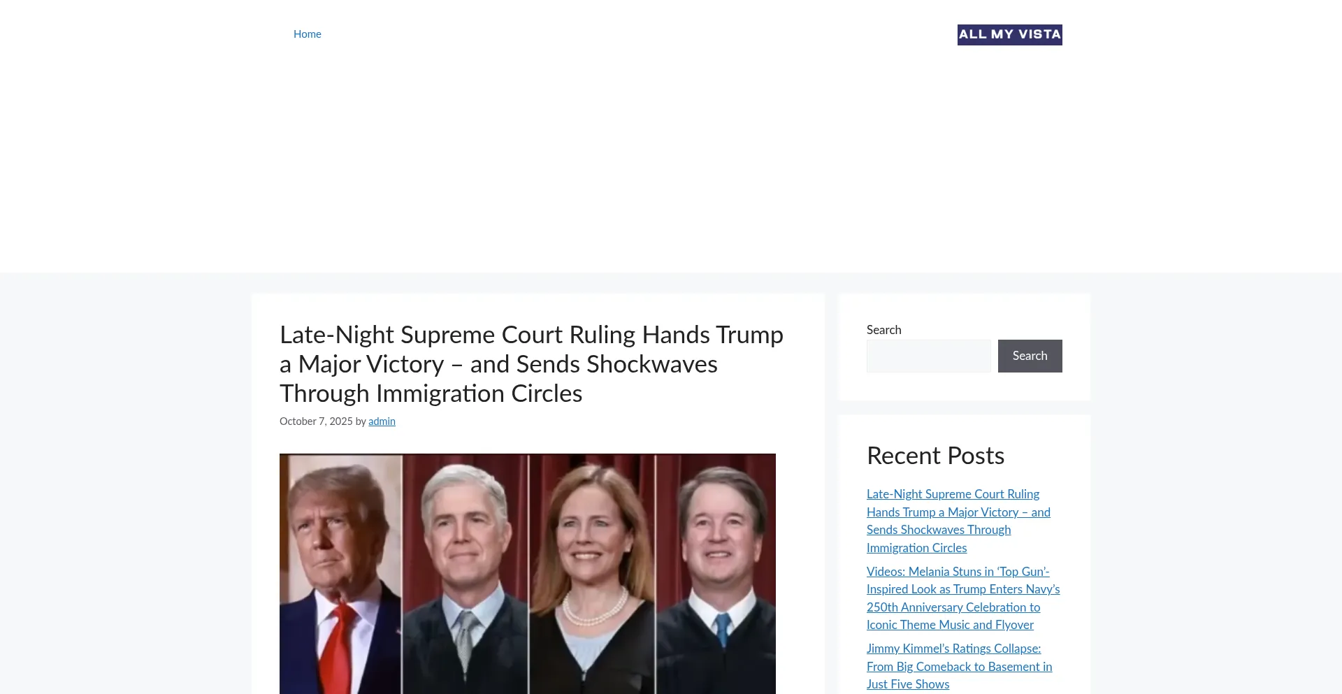Viewport: 1342px width, 694px height.
Task: Open recent post about Jimmy Kimmel's ratings
Action: pos(959,666)
